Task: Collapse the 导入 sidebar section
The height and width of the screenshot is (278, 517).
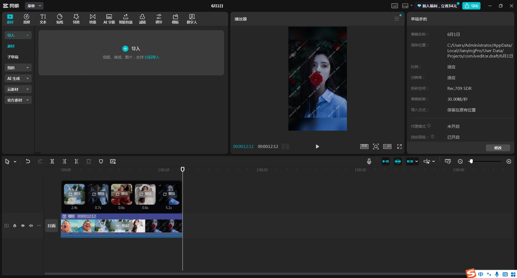Action: [18, 35]
